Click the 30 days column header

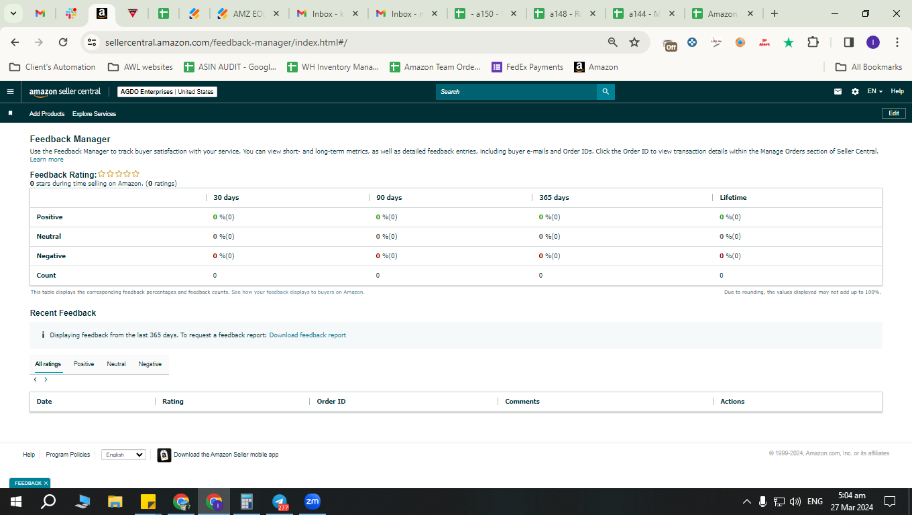pyautogui.click(x=226, y=198)
